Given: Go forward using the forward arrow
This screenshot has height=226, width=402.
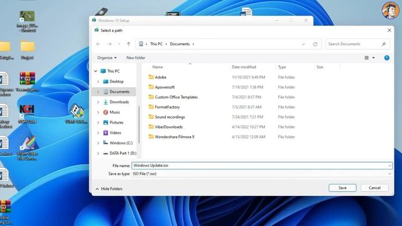Looking at the screenshot, I should point(109,44).
